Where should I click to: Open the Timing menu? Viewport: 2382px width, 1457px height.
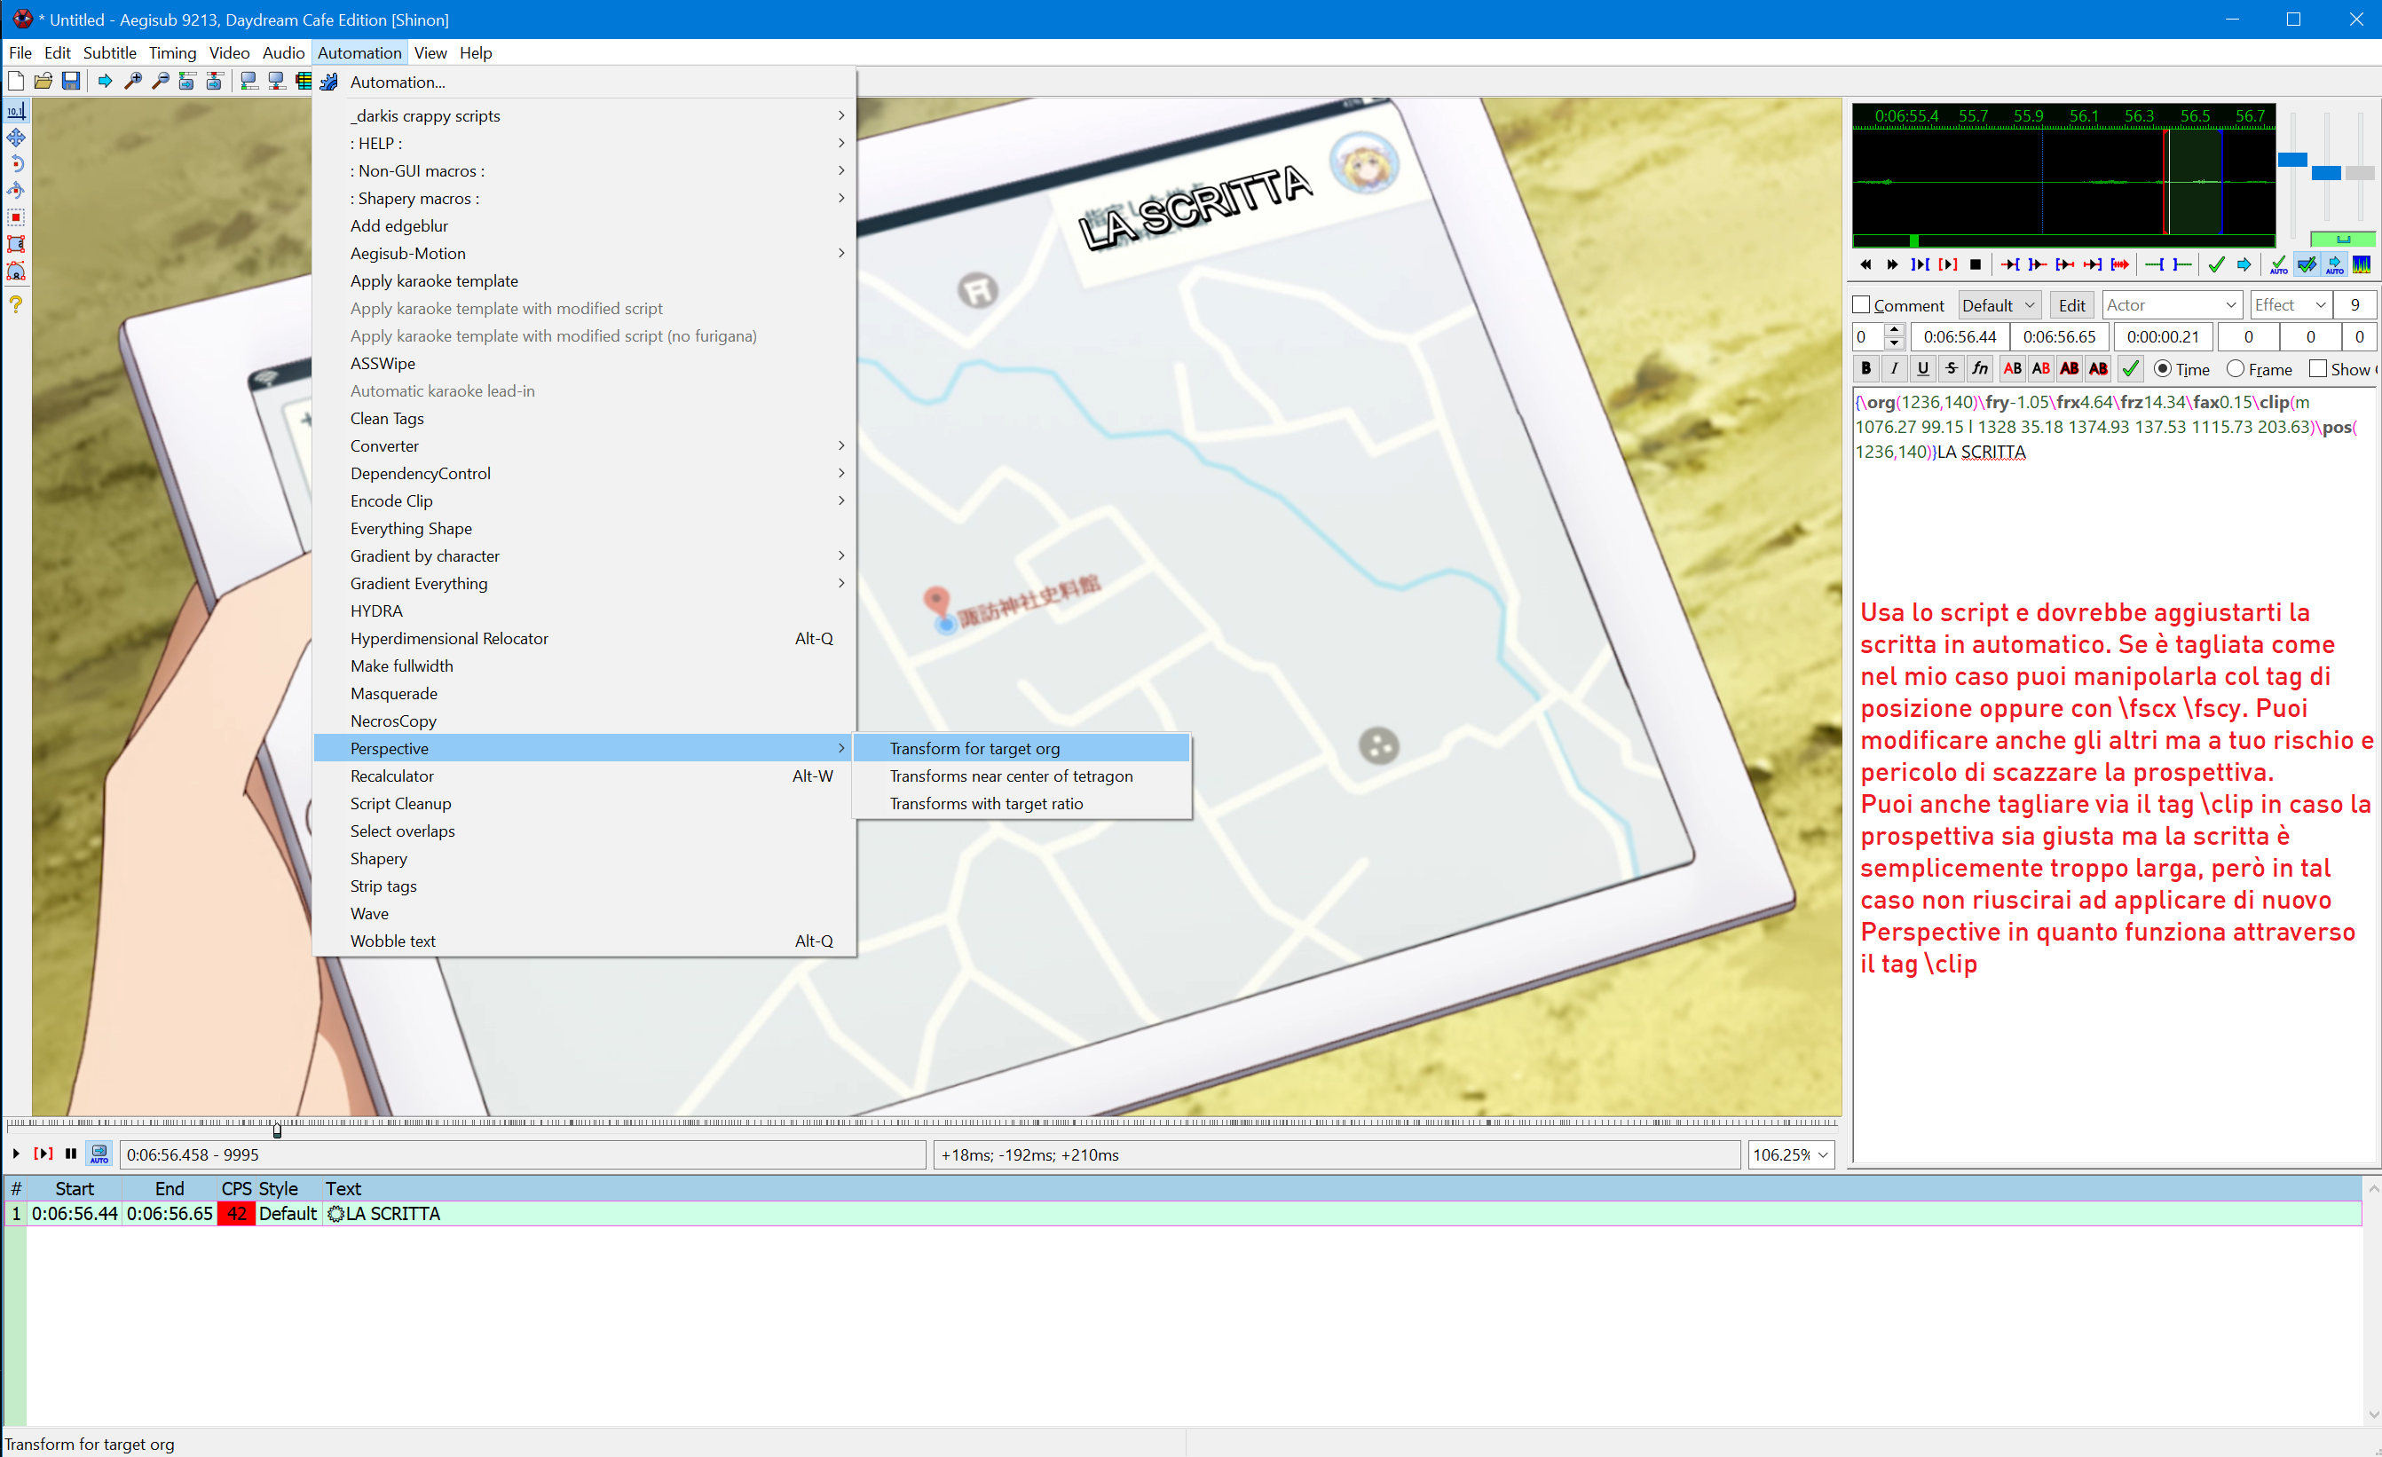pos(172,52)
